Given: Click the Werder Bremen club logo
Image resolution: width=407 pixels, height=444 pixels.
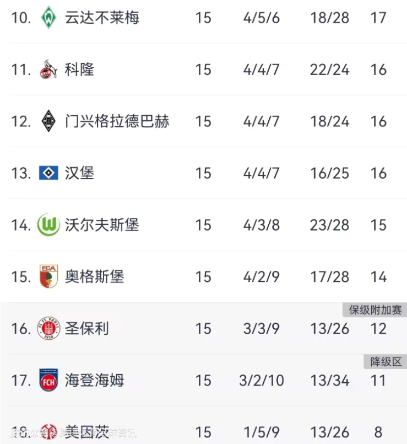Looking at the screenshot, I should 48,18.
